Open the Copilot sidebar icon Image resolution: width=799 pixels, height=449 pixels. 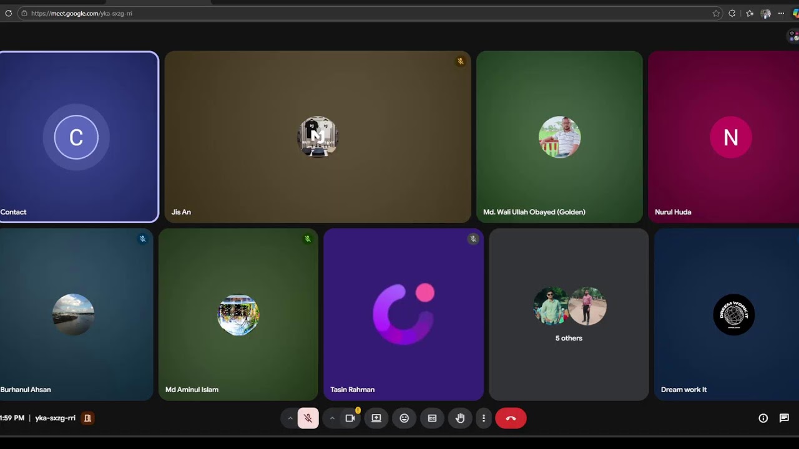tap(796, 13)
